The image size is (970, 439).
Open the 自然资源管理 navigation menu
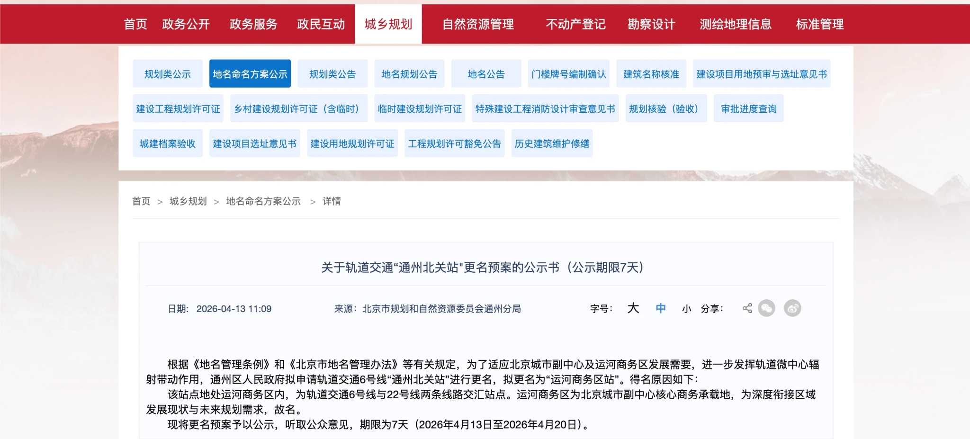pos(478,24)
